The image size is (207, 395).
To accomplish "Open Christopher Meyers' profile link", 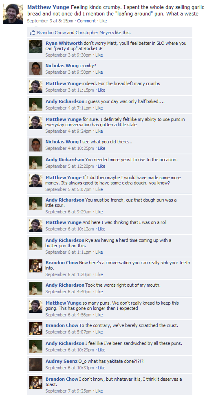I will (x=95, y=33).
